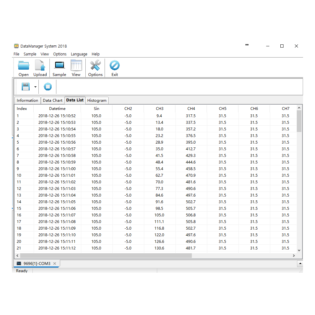Close the 9696[1]-COM3 document tab
This screenshot has height=315, width=315.
54,263
